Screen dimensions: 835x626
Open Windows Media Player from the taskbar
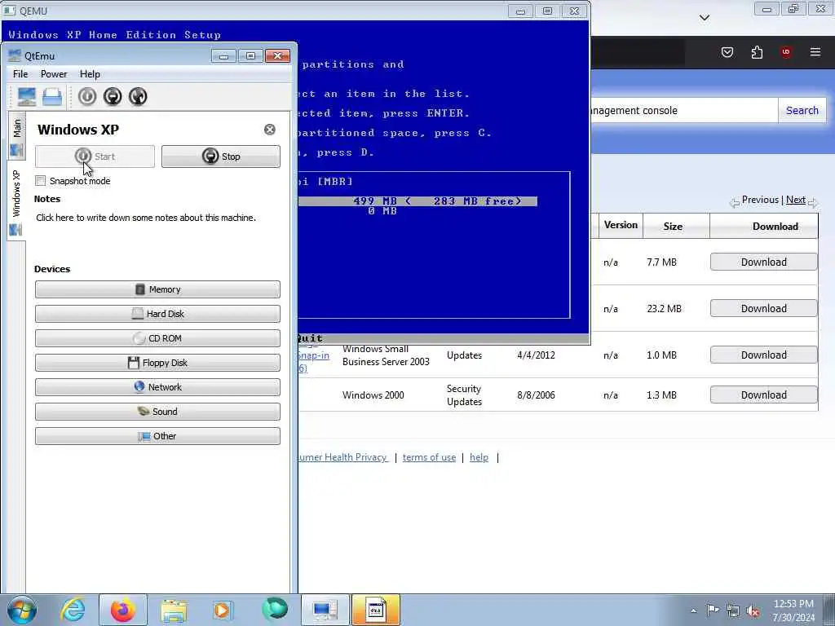223,610
